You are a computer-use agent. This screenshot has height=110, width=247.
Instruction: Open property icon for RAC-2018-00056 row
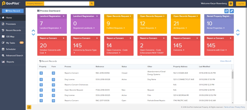coord(41,73)
